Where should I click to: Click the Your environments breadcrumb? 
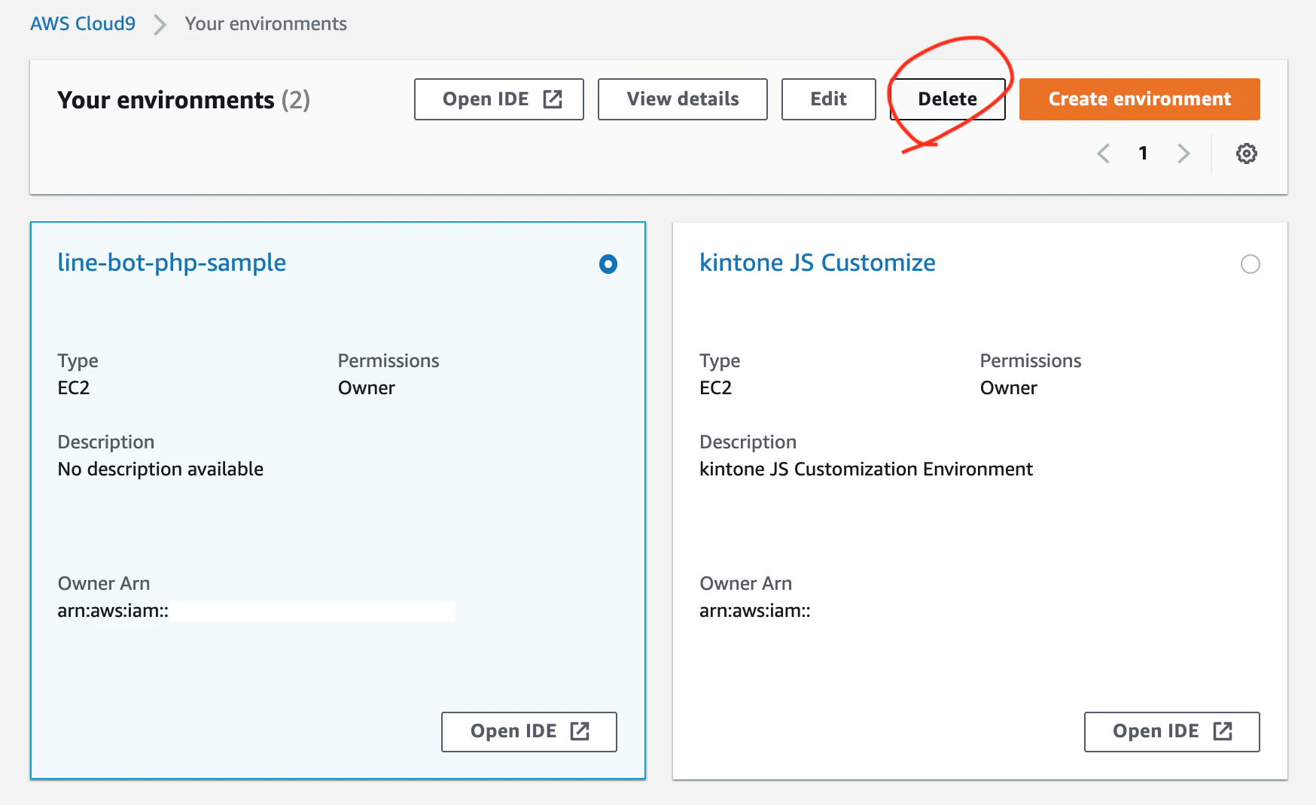click(266, 24)
